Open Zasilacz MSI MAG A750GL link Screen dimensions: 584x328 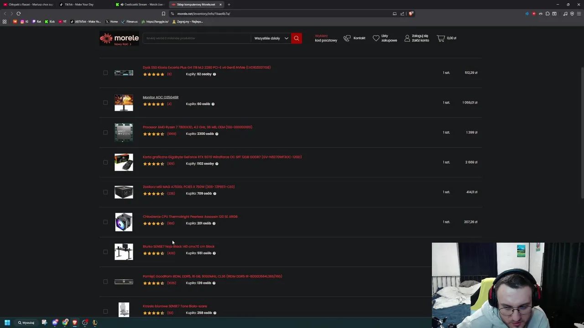click(x=188, y=187)
